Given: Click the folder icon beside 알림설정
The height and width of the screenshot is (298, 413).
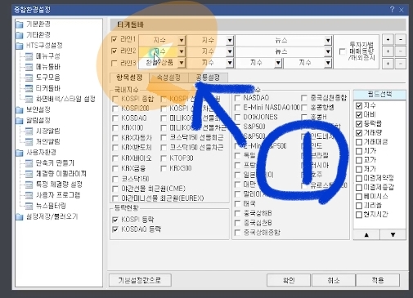Looking at the screenshot, I should [x=20, y=121].
